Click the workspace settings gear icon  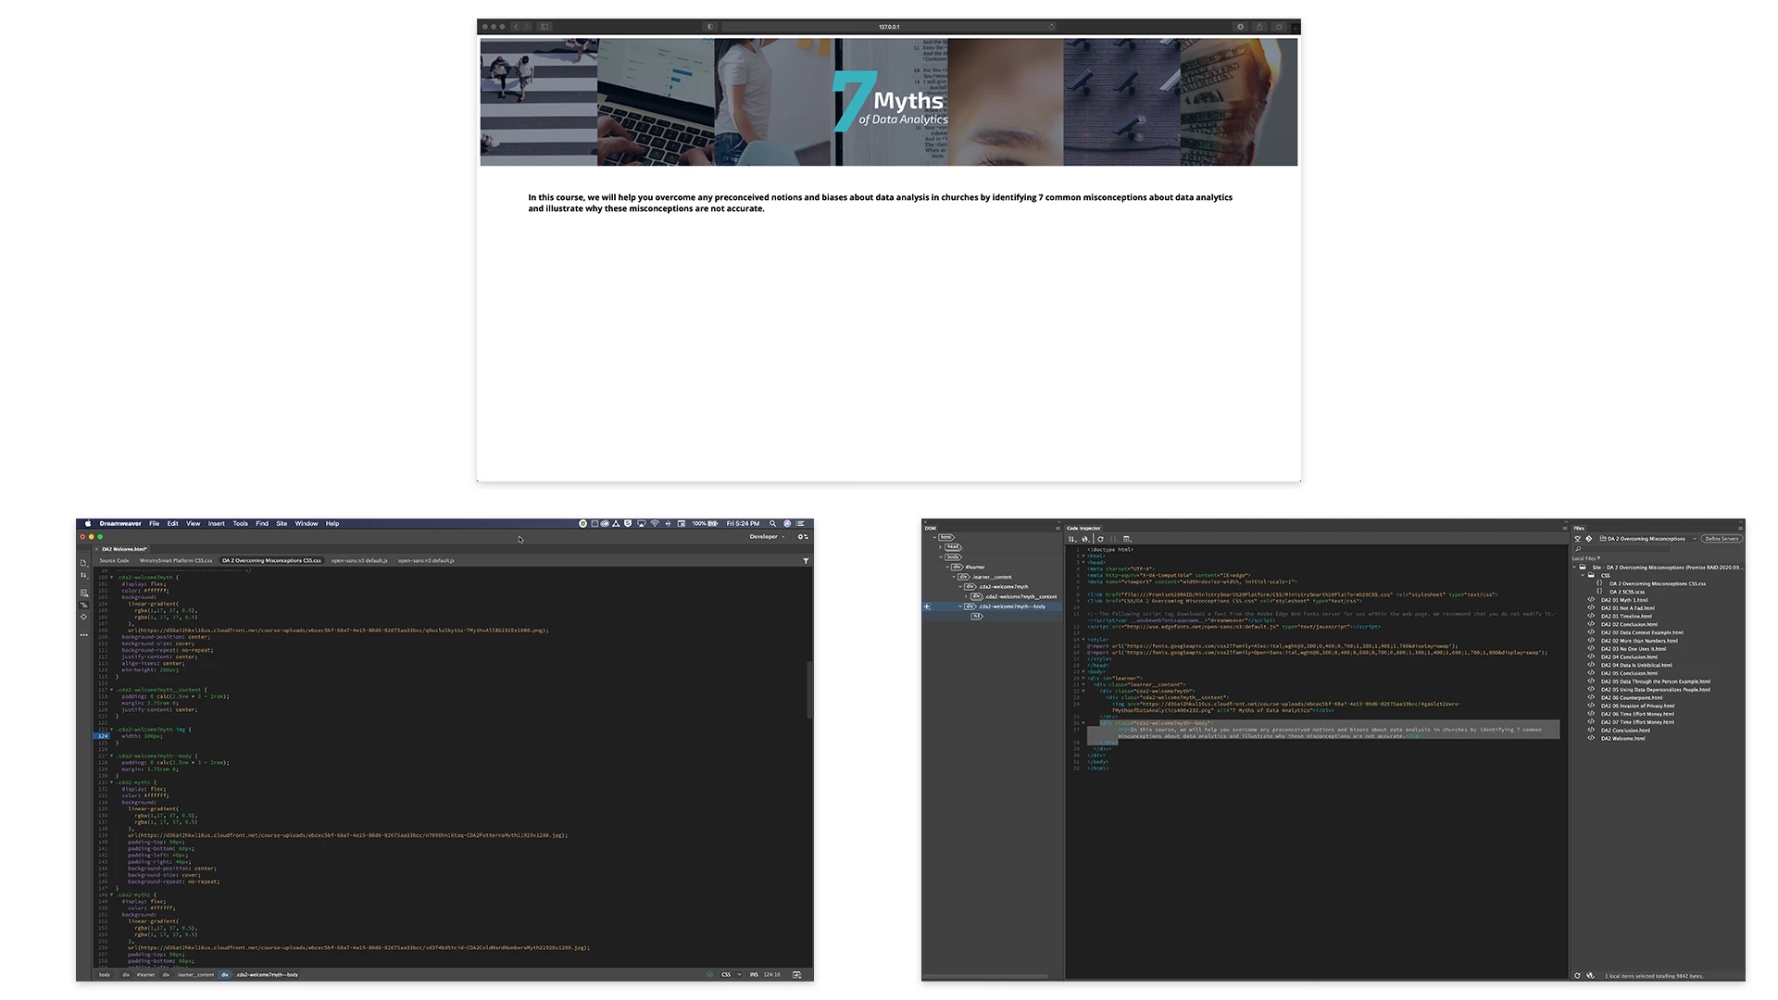click(x=802, y=537)
